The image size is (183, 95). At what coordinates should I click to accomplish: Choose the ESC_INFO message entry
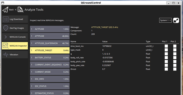point(50,79)
